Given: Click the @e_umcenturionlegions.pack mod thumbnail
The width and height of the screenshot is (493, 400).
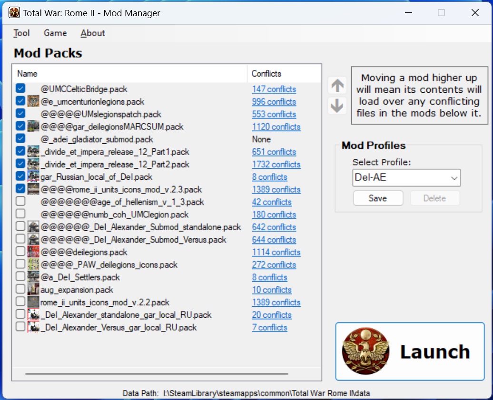Looking at the screenshot, I should 33,101.
